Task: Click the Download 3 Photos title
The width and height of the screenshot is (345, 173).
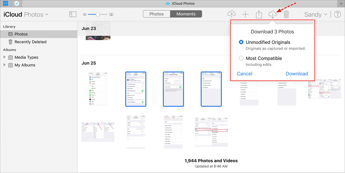Action: pyautogui.click(x=272, y=32)
